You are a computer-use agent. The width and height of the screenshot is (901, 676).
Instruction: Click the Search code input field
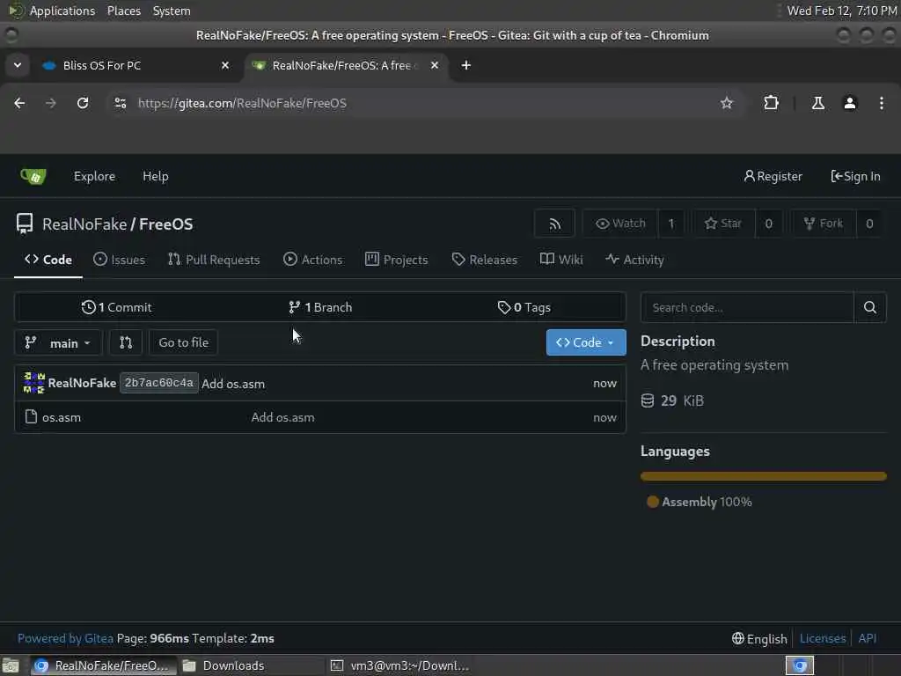[x=748, y=307]
